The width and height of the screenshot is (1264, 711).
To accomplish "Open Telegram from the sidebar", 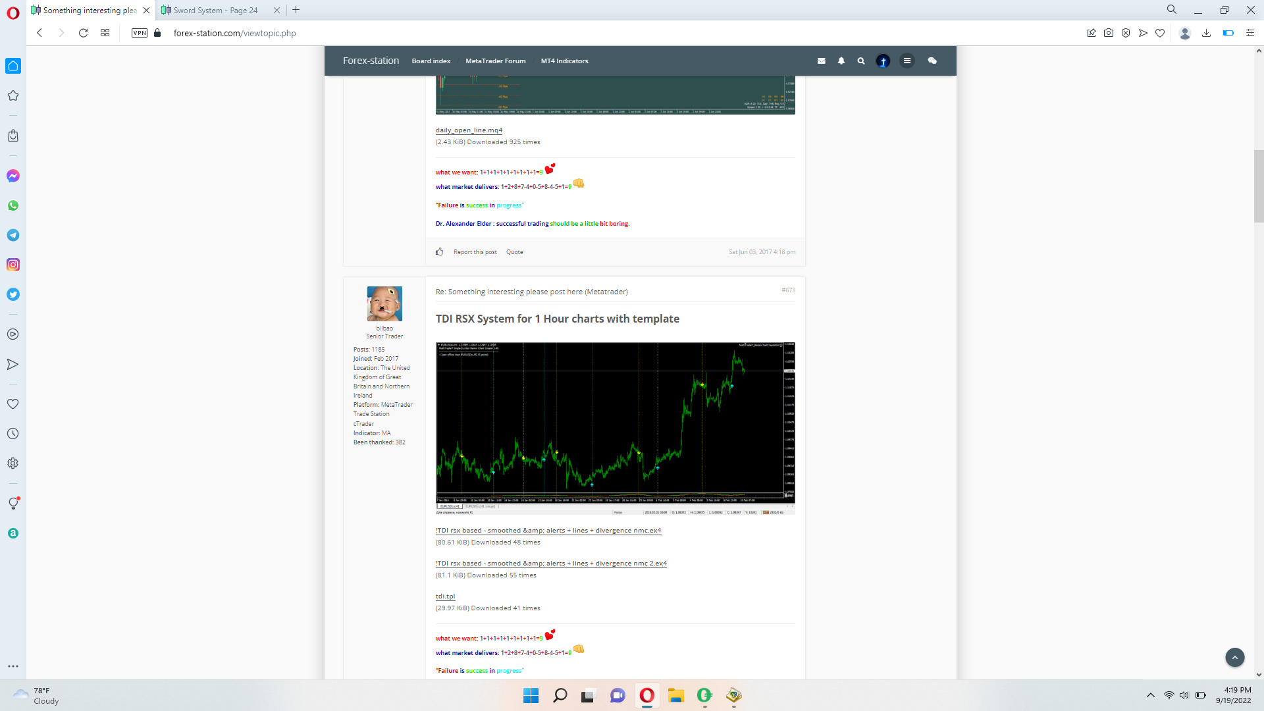I will pos(13,235).
